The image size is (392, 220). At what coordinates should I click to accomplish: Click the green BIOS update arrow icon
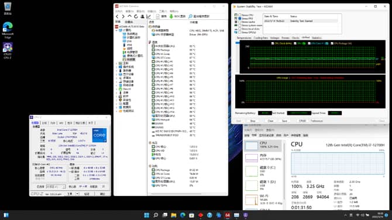click(x=171, y=16)
